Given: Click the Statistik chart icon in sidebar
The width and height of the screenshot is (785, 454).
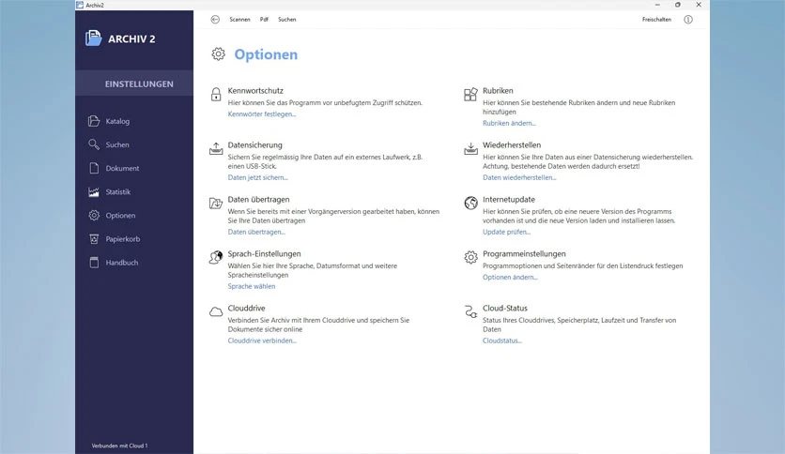Looking at the screenshot, I should coord(94,191).
